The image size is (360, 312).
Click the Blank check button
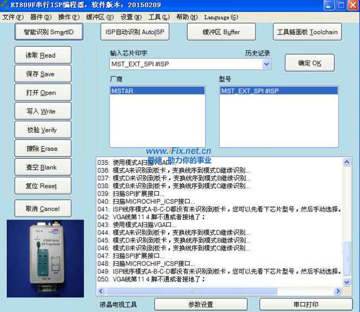41,167
